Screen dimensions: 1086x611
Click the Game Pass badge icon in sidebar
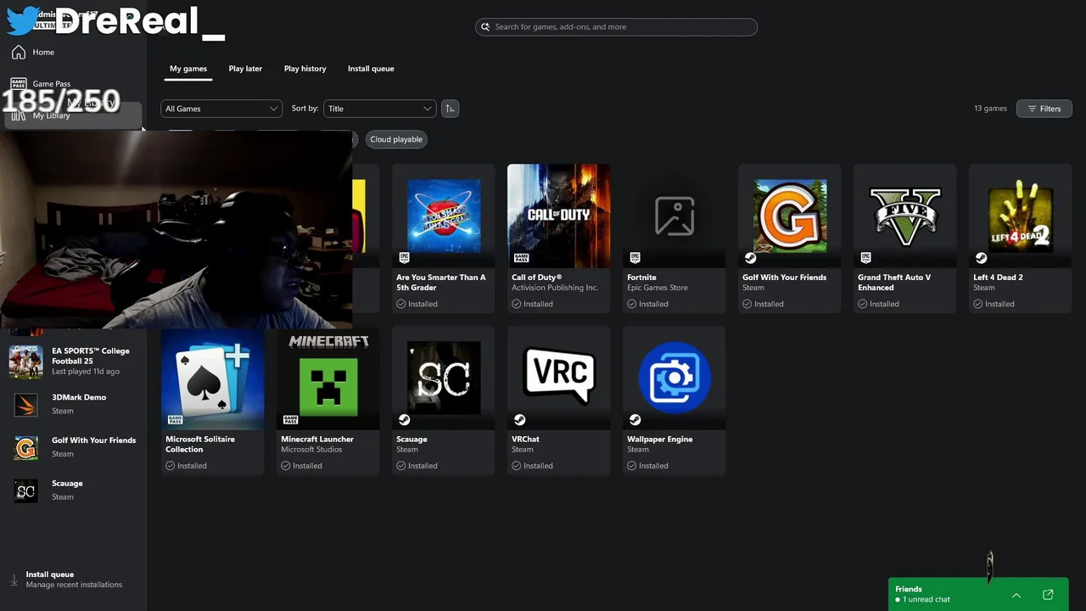click(18, 84)
